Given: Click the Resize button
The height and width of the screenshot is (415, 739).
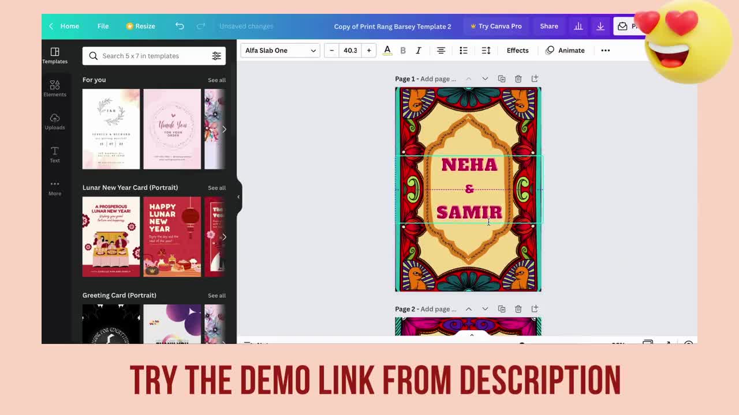Looking at the screenshot, I should click(140, 26).
